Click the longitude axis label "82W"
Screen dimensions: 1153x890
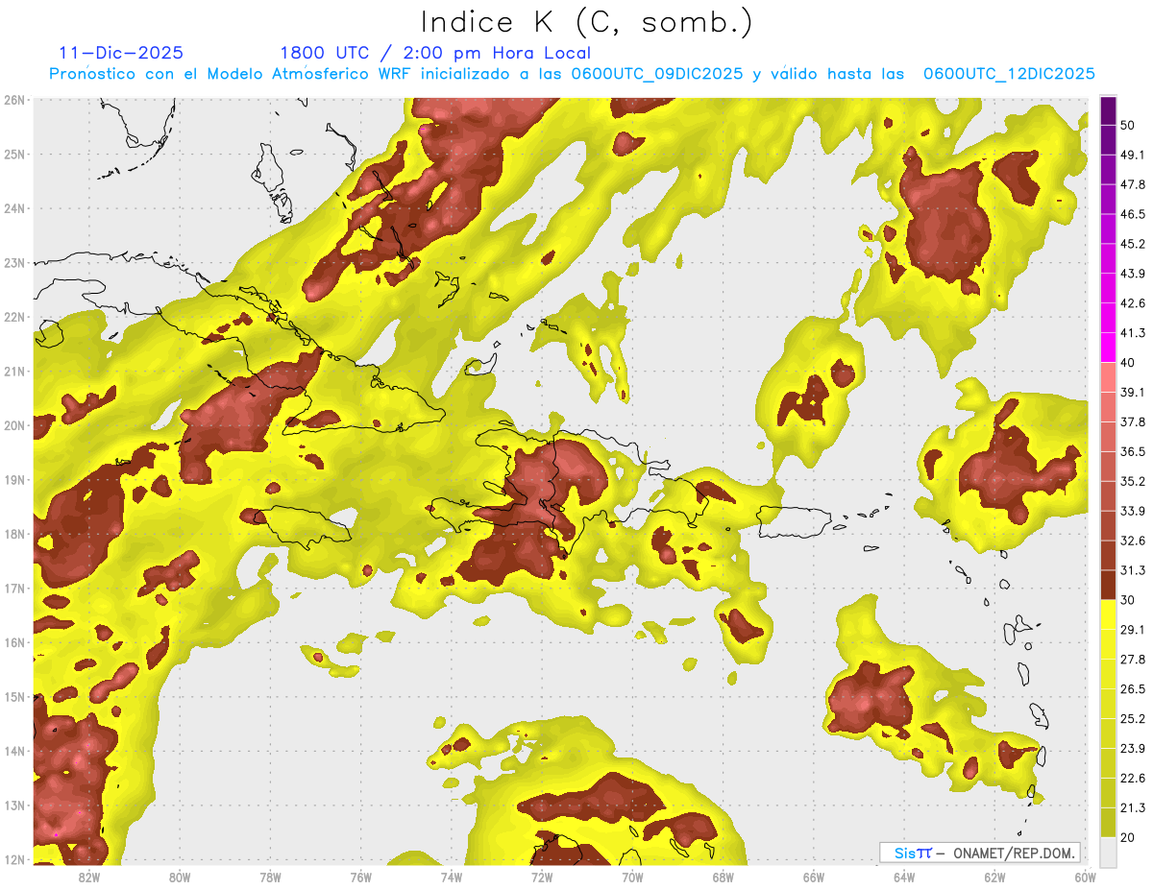pyautogui.click(x=88, y=877)
